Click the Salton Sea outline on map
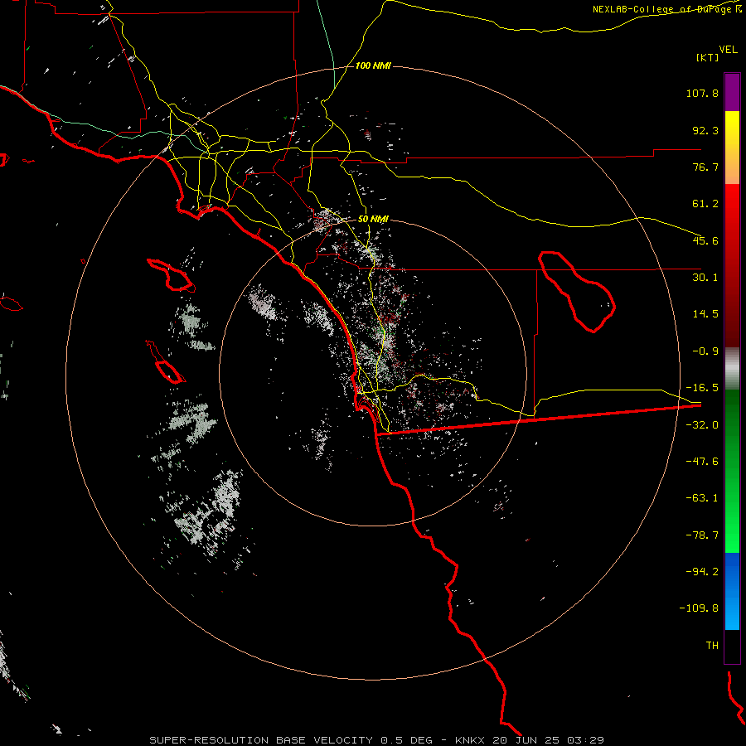The width and height of the screenshot is (746, 746). click(577, 291)
